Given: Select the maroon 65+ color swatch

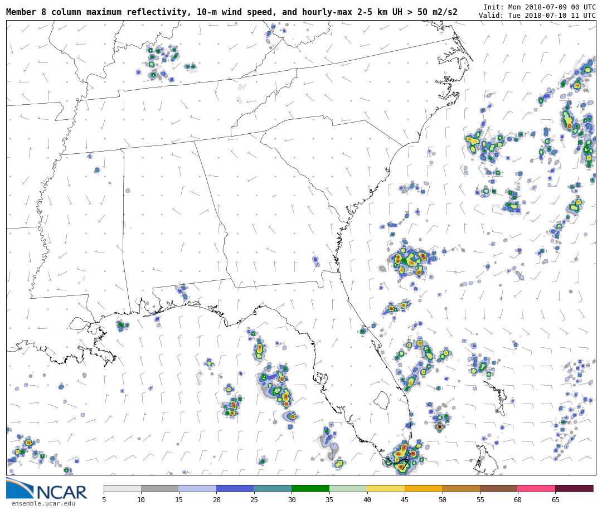Looking at the screenshot, I should [x=574, y=488].
